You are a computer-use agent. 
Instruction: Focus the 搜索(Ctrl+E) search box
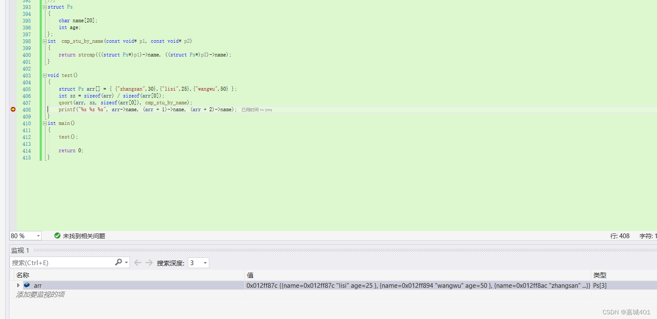(61, 263)
